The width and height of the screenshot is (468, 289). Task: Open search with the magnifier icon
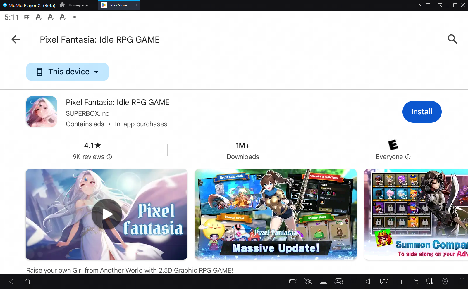click(x=452, y=39)
